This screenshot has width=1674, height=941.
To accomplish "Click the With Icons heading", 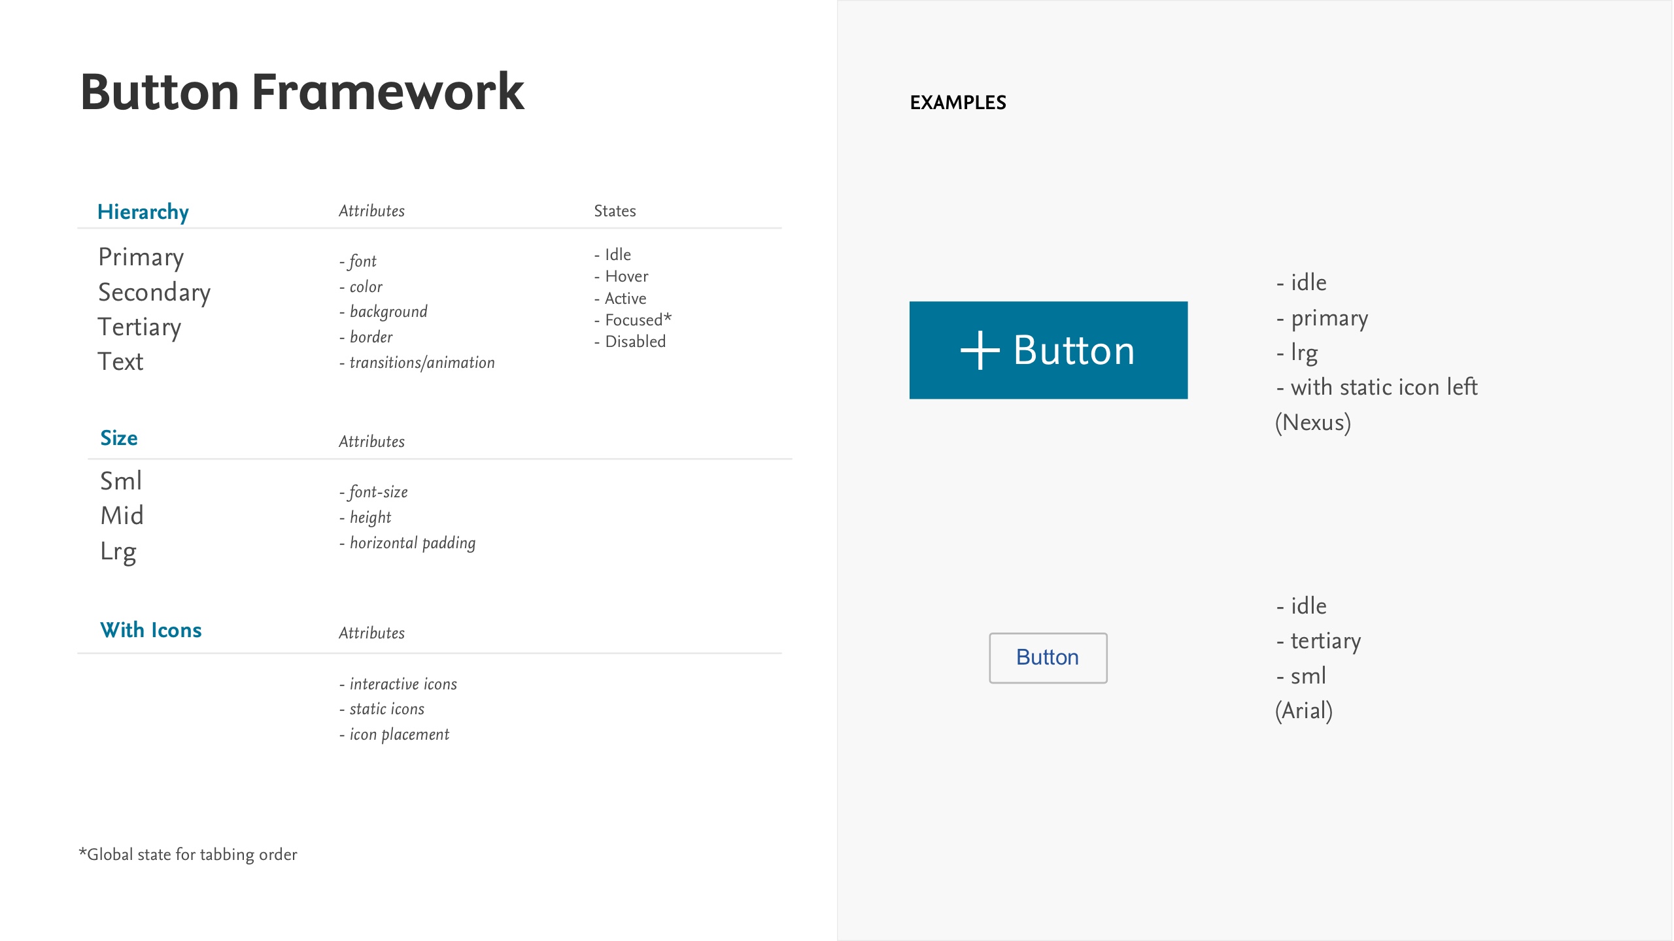I will pyautogui.click(x=150, y=630).
